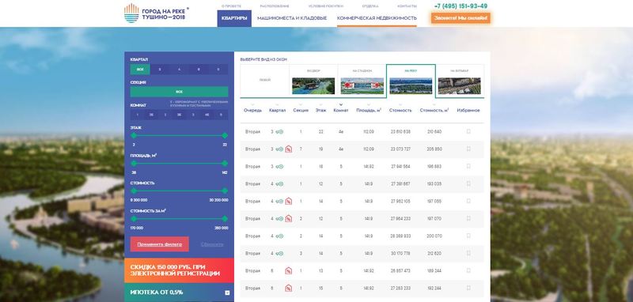This screenshot has width=633, height=302.
Task: Click Сбросить filter reset link
Action: 212,244
